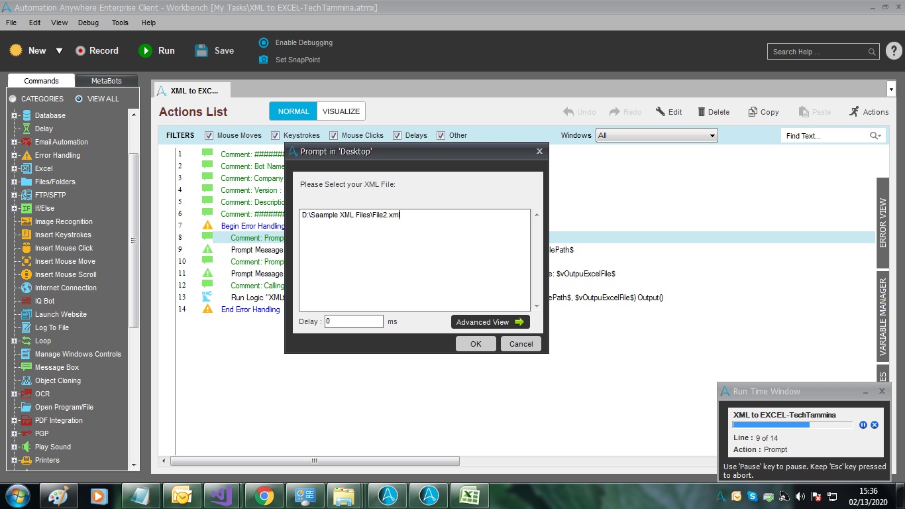Open Visual Studio from the taskbar
Viewport: 905px width, 509px height.
pos(223,496)
